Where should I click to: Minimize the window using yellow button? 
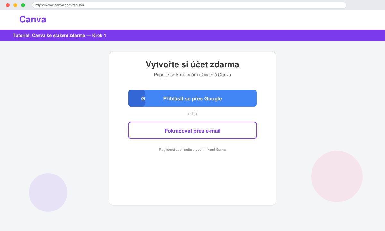pos(15,5)
